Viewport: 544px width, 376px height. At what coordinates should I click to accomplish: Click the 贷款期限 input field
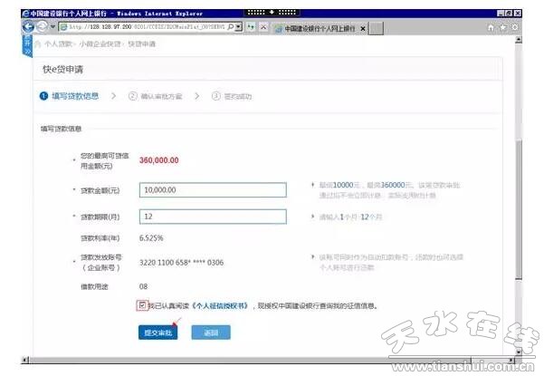[213, 217]
